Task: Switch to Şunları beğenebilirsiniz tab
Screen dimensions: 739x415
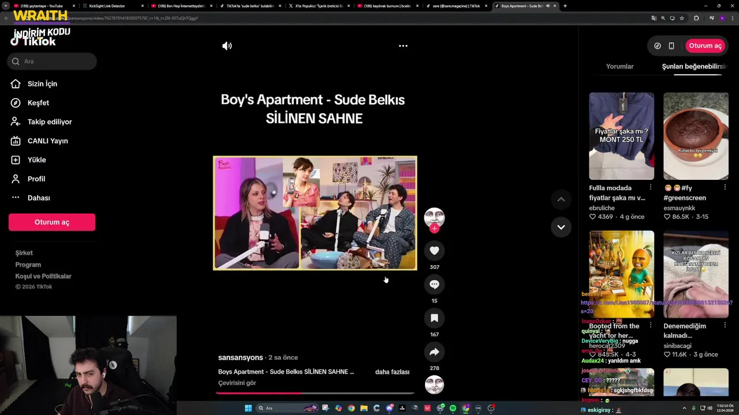Action: (695, 66)
